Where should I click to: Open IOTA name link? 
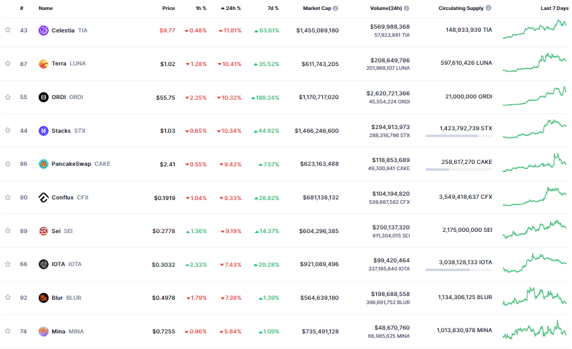pos(67,264)
